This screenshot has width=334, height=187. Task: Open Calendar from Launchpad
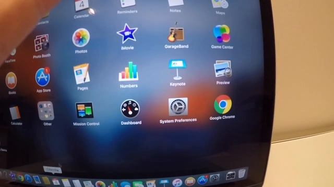82,5
